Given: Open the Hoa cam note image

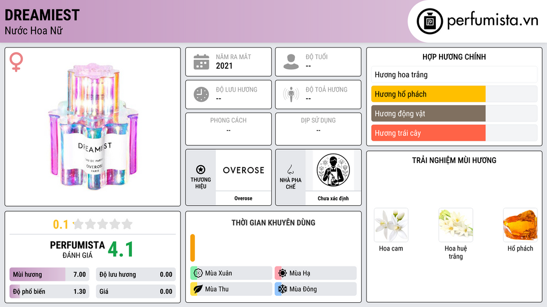Looking at the screenshot, I should (391, 225).
